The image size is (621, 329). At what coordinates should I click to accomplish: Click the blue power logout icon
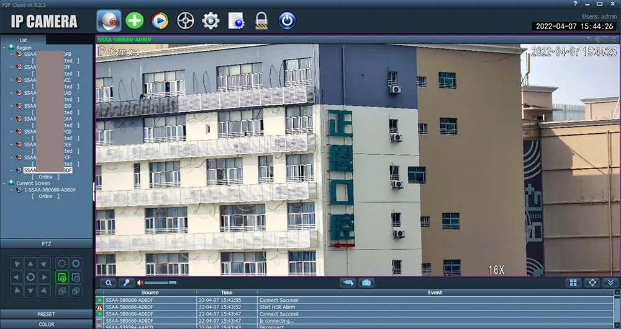click(x=287, y=20)
